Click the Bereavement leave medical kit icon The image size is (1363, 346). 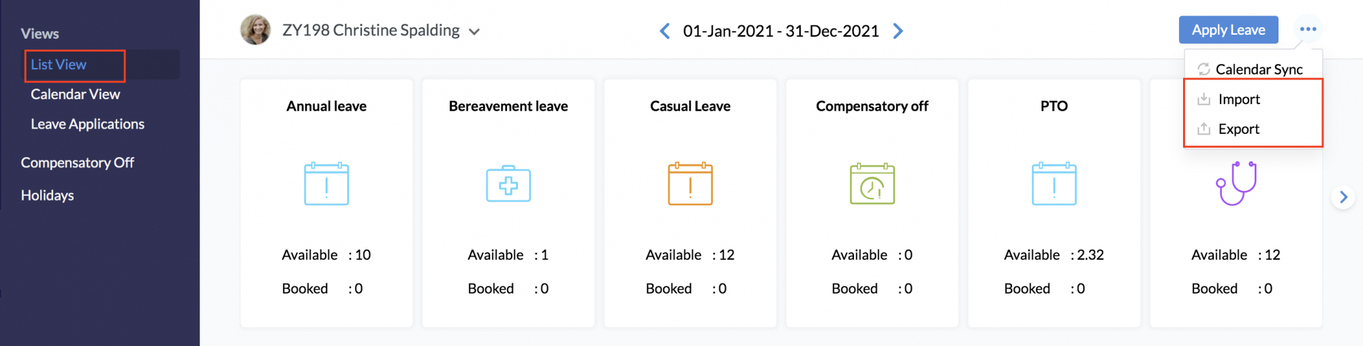(508, 184)
